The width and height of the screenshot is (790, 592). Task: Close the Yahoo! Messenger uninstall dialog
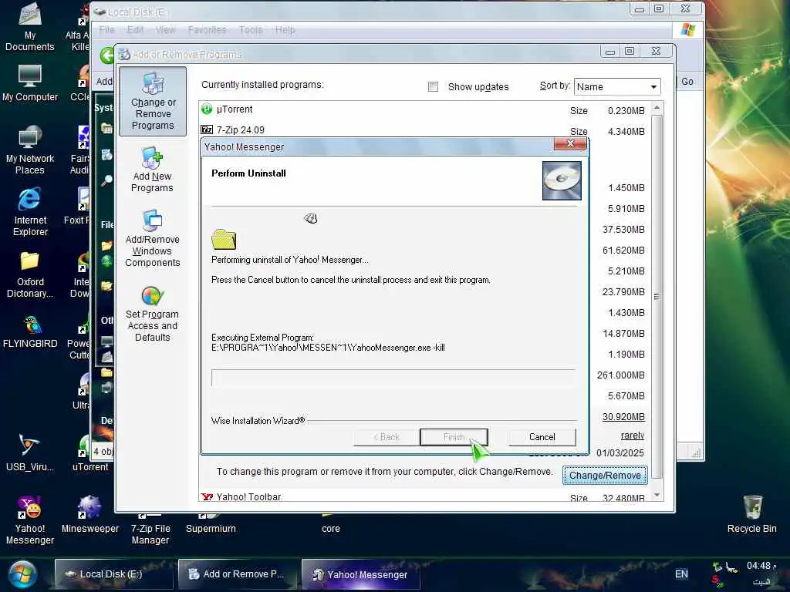(x=570, y=144)
